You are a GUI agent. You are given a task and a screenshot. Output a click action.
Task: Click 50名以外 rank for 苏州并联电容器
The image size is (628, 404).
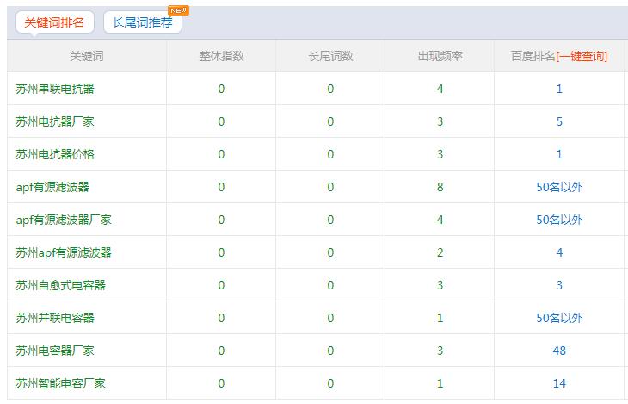(x=559, y=318)
